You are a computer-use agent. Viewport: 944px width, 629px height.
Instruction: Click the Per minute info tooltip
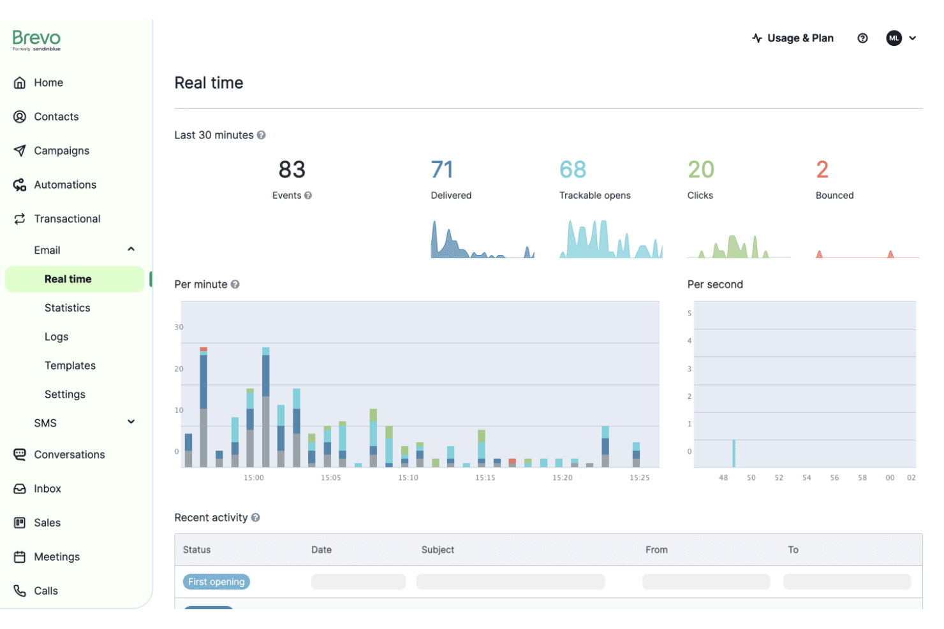pyautogui.click(x=235, y=284)
